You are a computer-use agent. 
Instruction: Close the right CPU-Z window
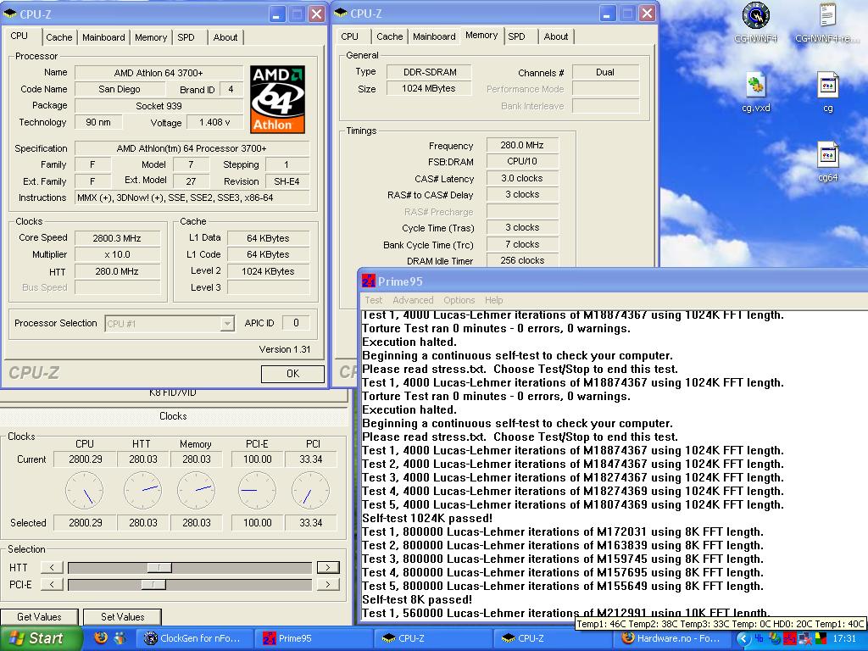coord(647,14)
